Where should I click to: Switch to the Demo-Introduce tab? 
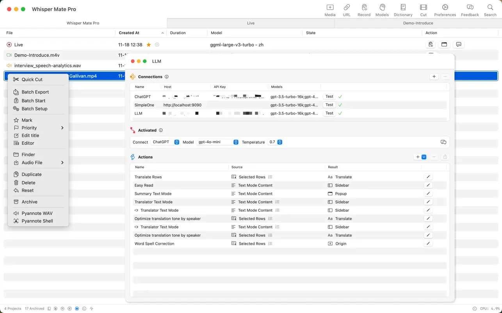[x=418, y=23]
